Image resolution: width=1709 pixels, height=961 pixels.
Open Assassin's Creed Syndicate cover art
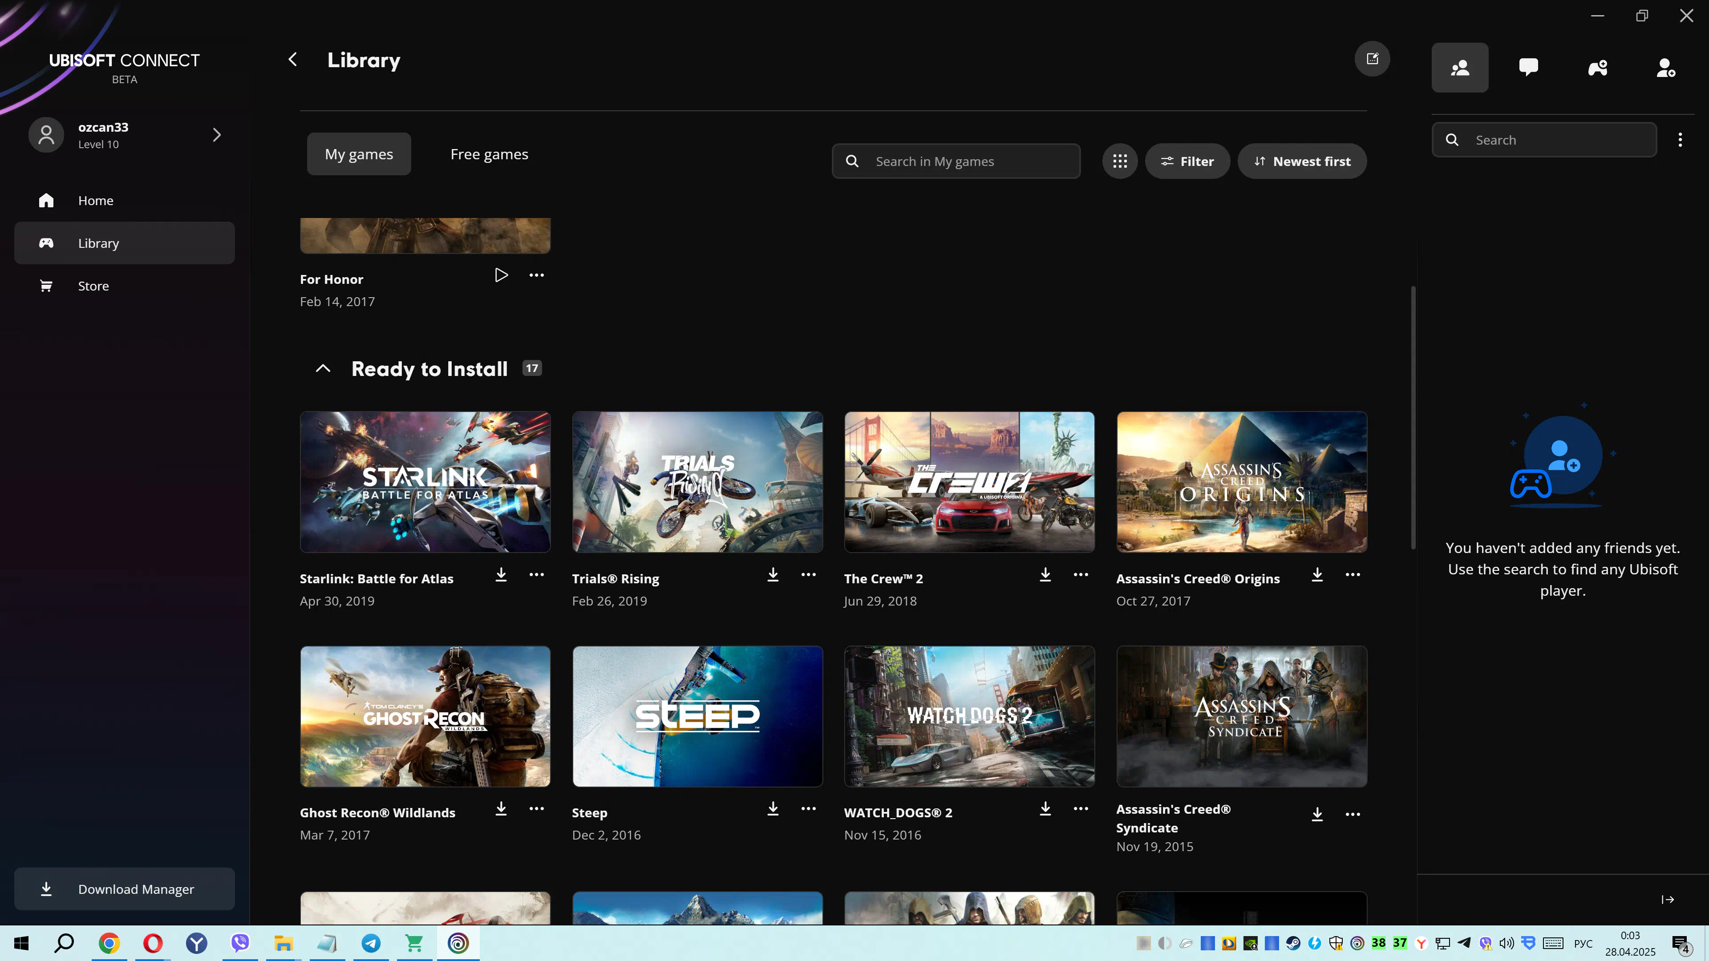click(1242, 716)
